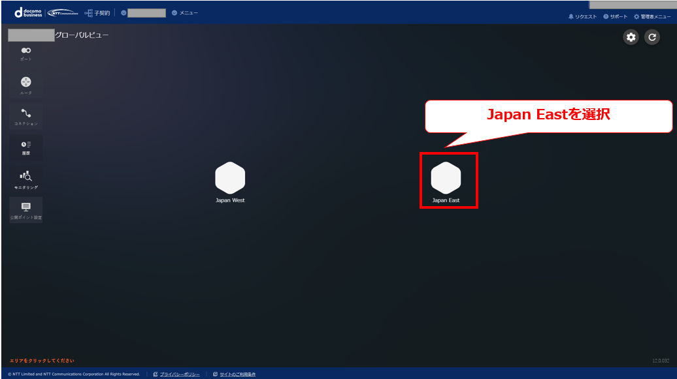Click the version number 12.0.032
Screen dimensions: 677x379
click(661, 361)
